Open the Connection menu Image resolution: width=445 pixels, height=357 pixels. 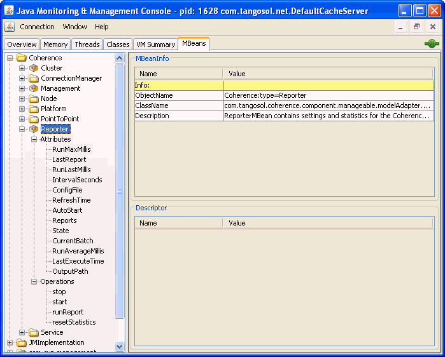pos(37,27)
